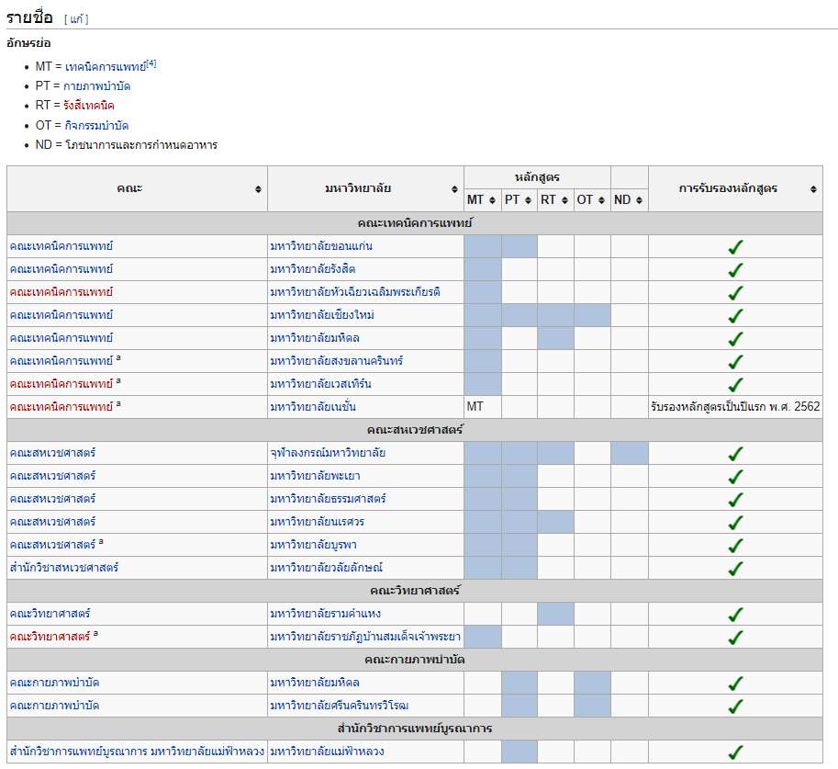Open the red รังสีเทคนิค link
Screen dimensions: 838x769
(x=89, y=106)
